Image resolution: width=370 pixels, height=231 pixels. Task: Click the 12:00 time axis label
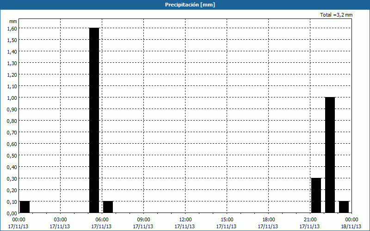click(x=185, y=220)
